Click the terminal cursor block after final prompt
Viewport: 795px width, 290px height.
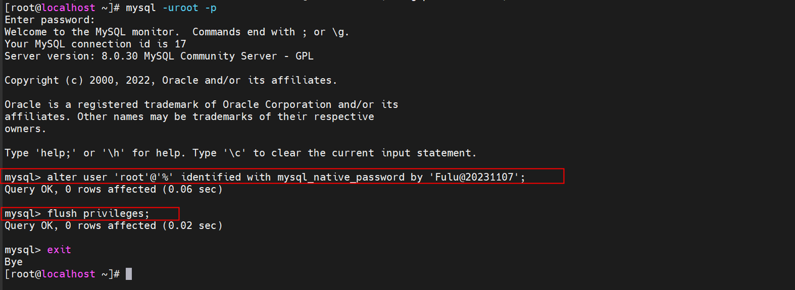pos(129,274)
